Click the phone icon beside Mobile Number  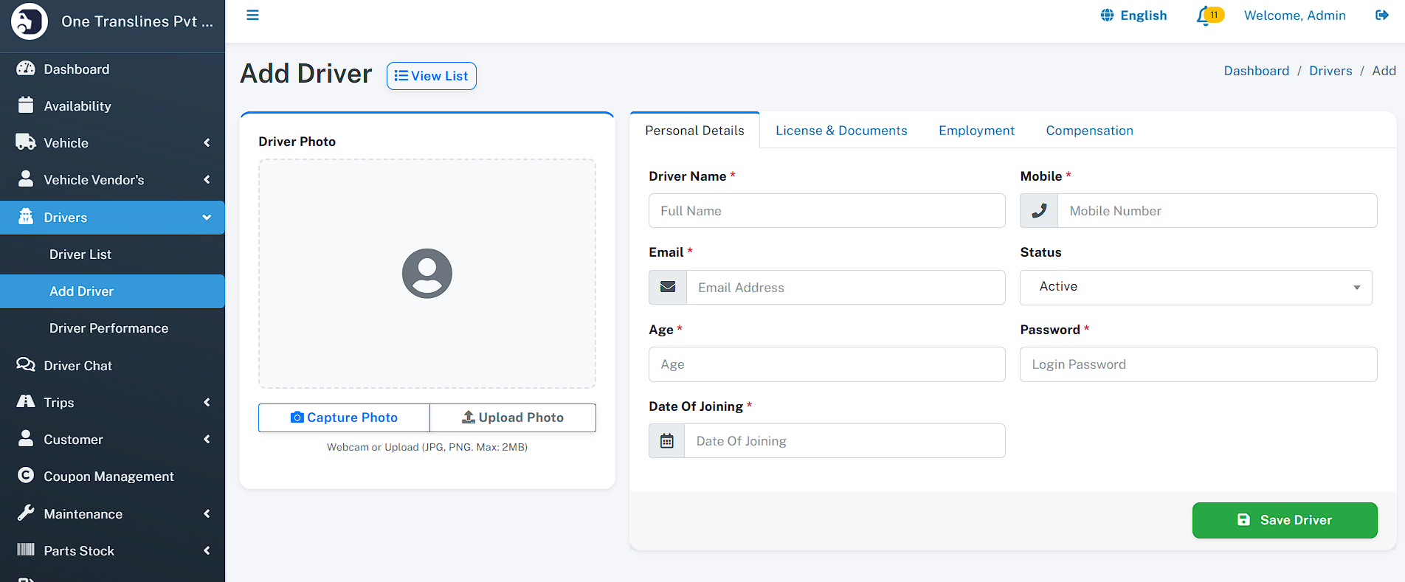[x=1039, y=211]
